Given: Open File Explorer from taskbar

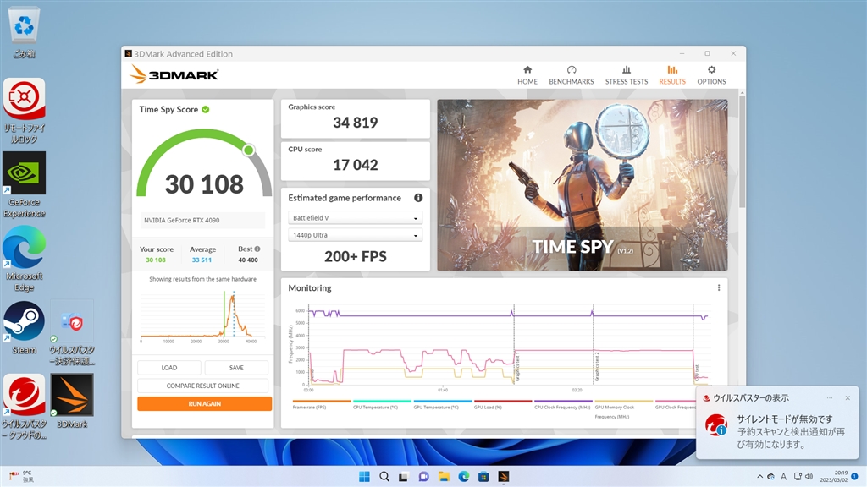Looking at the screenshot, I should coord(444,477).
